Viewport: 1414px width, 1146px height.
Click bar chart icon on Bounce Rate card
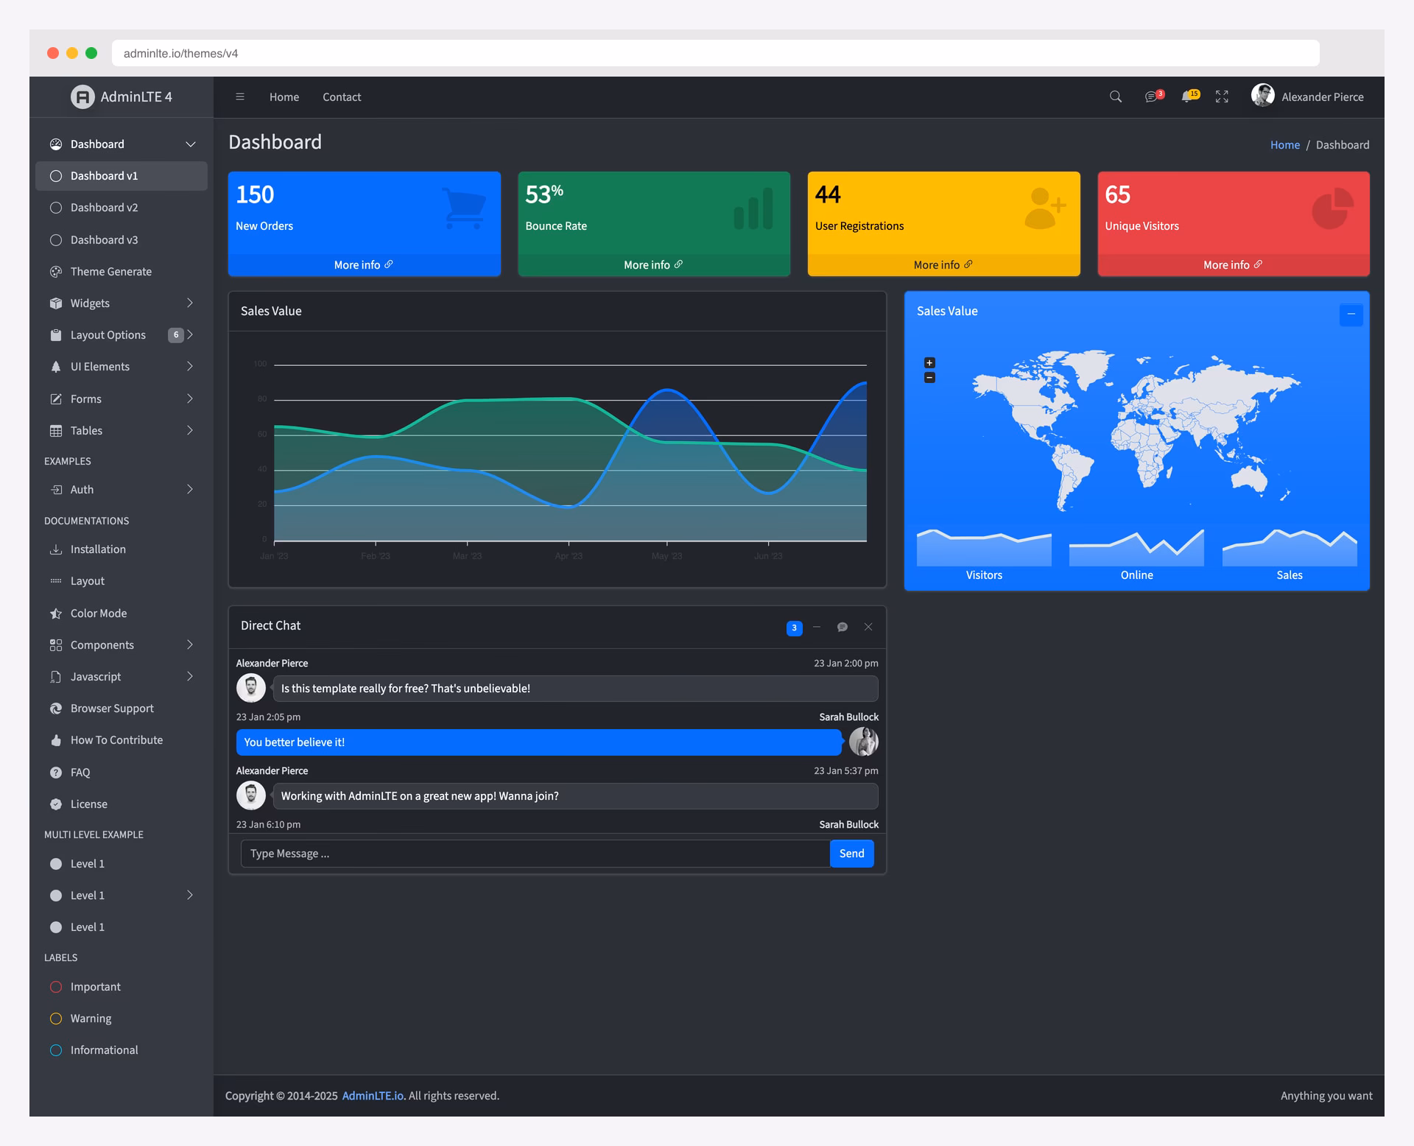coord(753,208)
